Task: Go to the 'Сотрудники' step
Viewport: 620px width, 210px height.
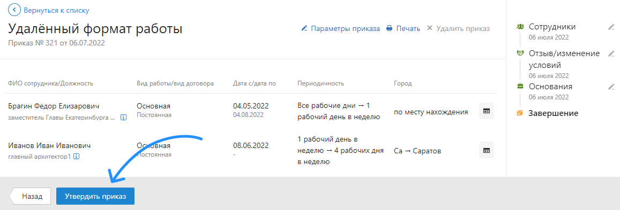Action: coord(552,27)
